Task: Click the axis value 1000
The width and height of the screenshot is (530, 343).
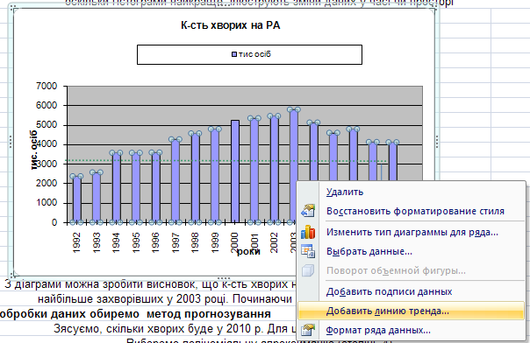Action: [x=47, y=202]
